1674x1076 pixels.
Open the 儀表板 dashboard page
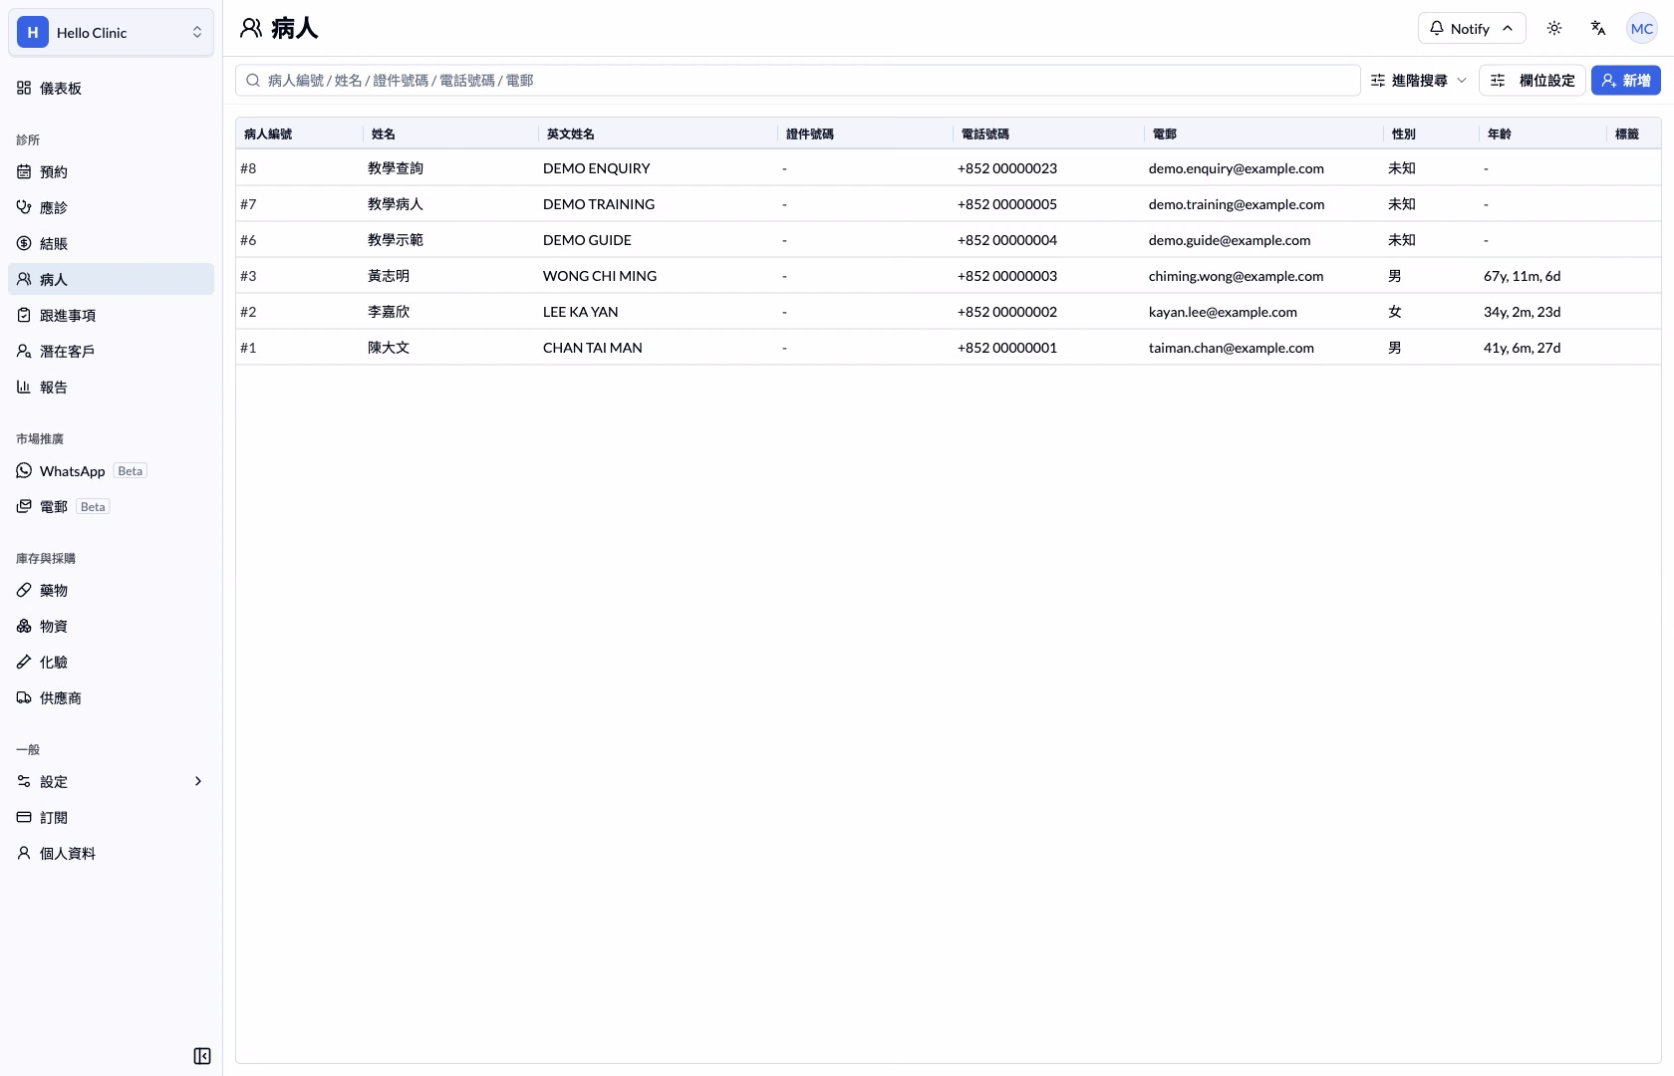point(111,89)
